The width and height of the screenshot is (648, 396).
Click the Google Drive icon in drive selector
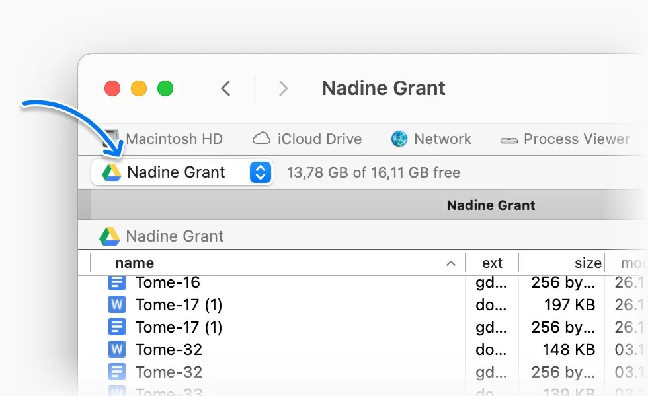coord(111,172)
